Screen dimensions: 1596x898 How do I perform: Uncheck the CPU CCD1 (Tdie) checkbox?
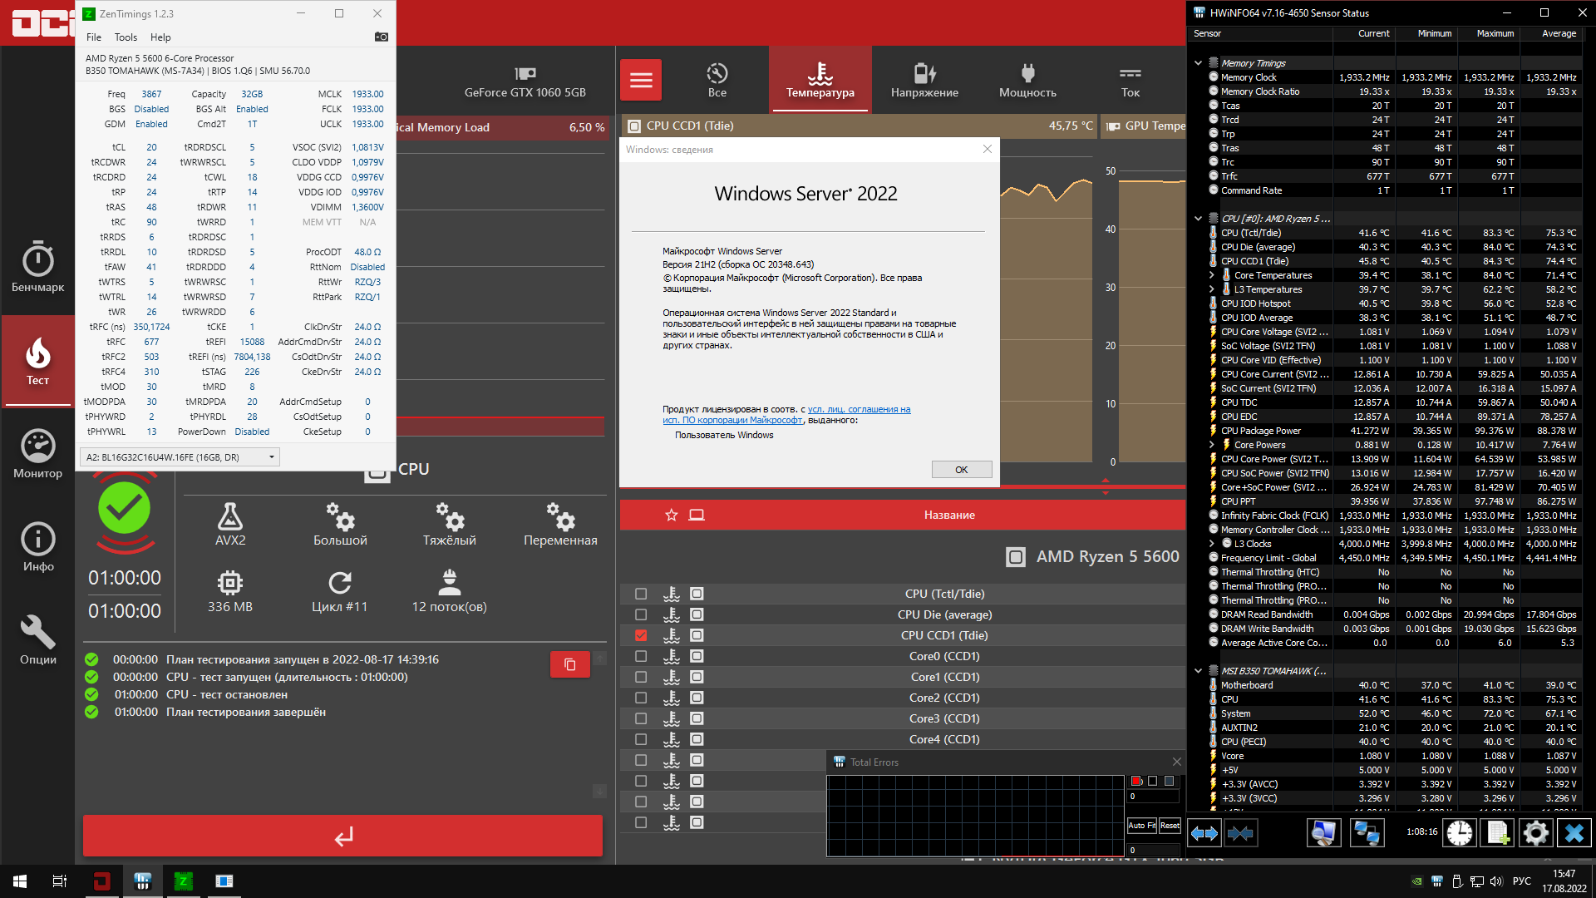641,635
